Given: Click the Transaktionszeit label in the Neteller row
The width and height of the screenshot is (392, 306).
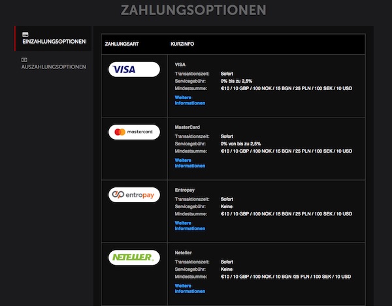Looking at the screenshot, I should pyautogui.click(x=192, y=262).
